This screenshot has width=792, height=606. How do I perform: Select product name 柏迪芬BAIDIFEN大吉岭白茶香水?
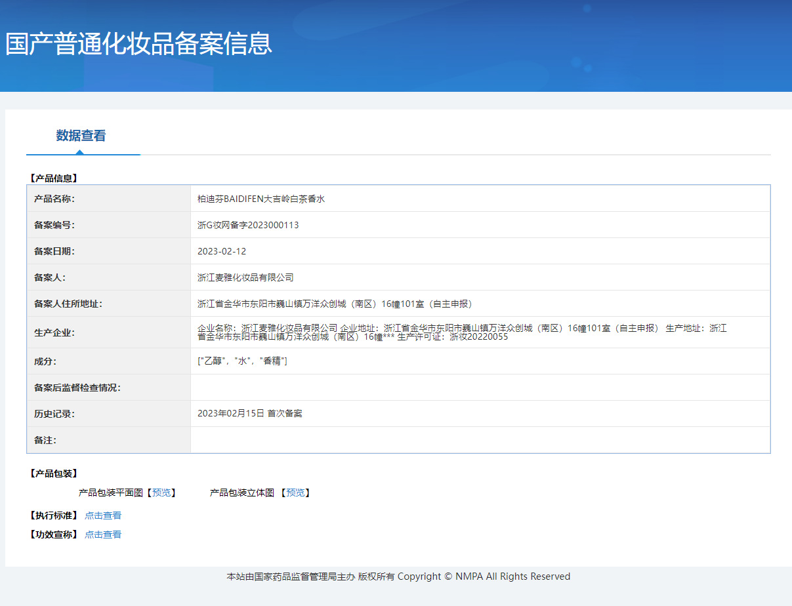click(261, 199)
